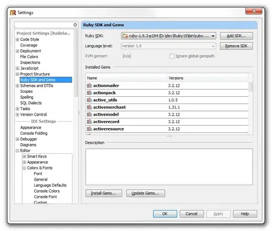The height and width of the screenshot is (231, 272).
Task: Confirm settings with OK button
Action: click(x=165, y=214)
